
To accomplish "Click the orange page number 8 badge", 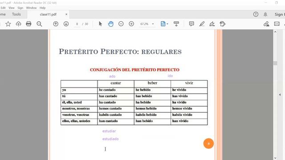I will (208, 144).
